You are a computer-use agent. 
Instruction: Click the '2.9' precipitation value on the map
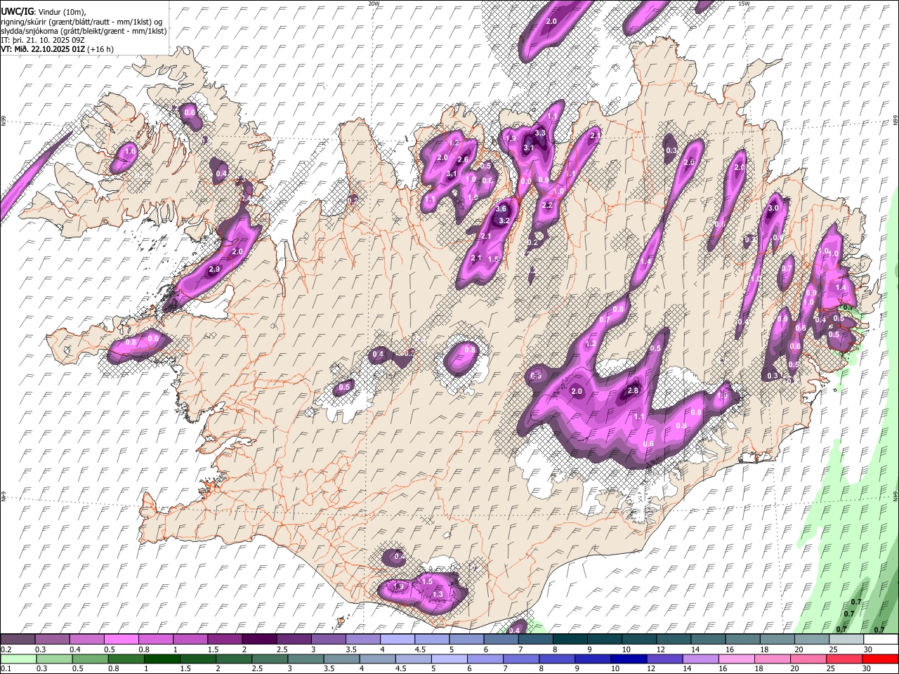(214, 269)
